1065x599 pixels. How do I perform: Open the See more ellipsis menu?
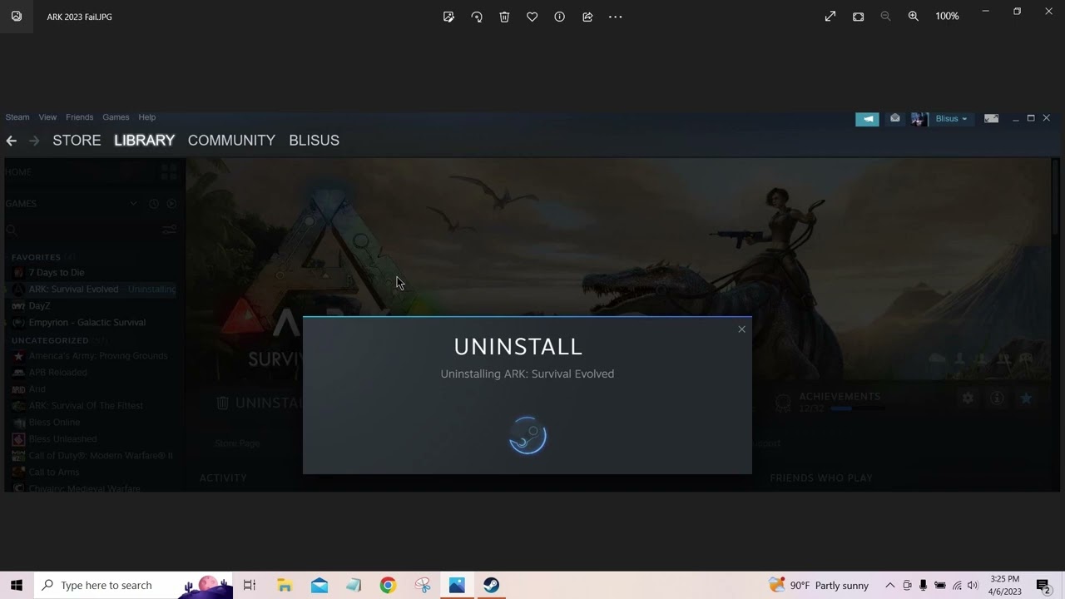(615, 17)
